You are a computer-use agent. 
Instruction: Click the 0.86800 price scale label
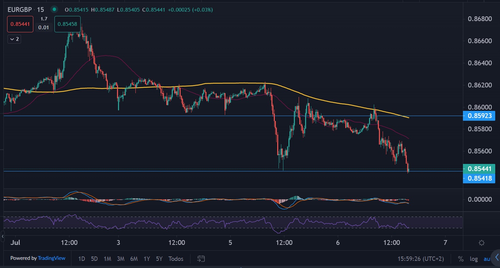tap(480, 19)
